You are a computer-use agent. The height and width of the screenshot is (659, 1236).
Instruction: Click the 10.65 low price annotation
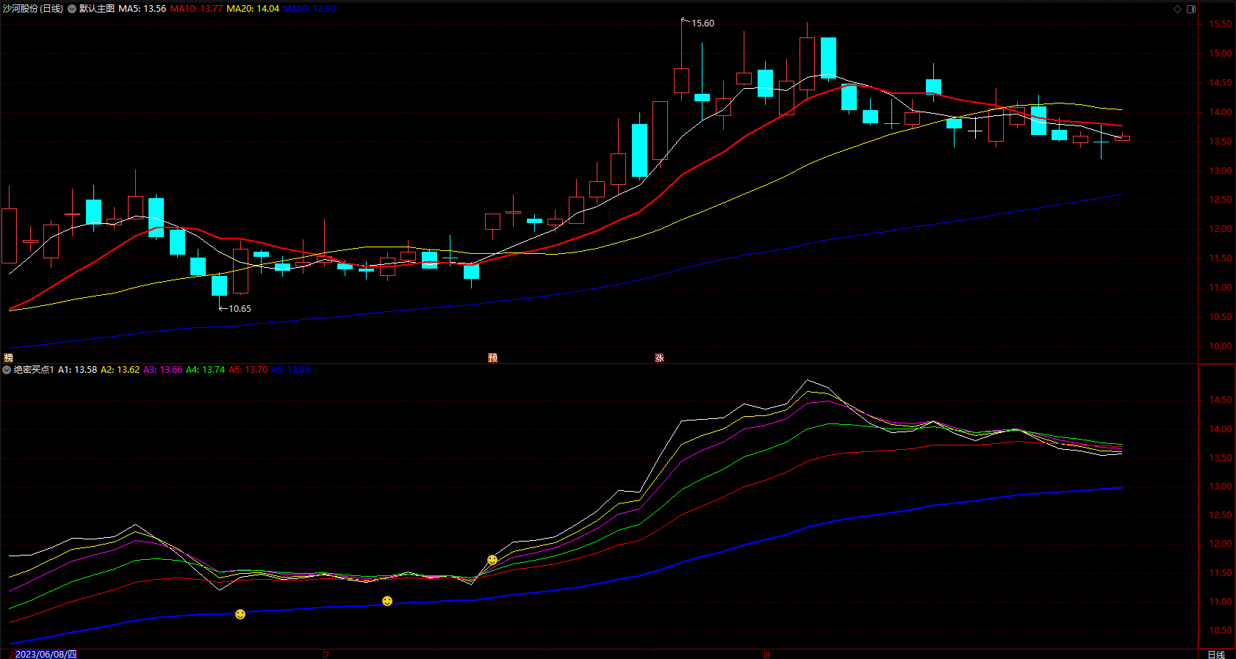pos(240,309)
